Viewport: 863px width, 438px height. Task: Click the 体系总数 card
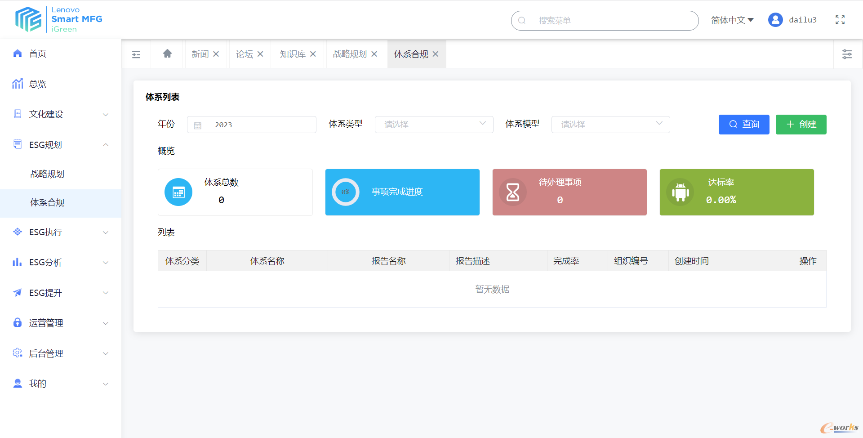click(x=235, y=192)
